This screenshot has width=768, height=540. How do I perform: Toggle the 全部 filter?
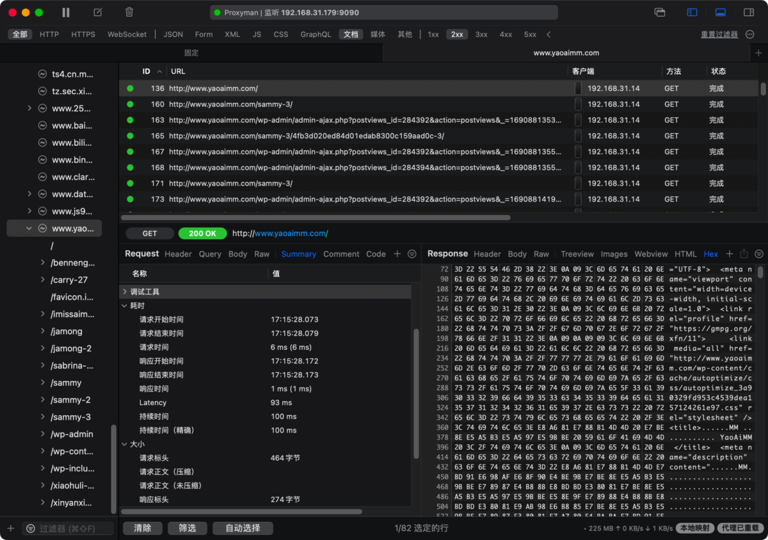[20, 35]
